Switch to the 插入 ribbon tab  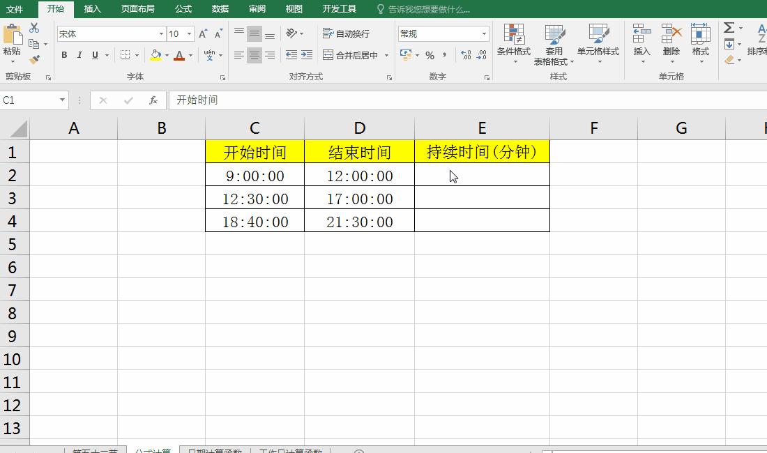click(x=93, y=10)
